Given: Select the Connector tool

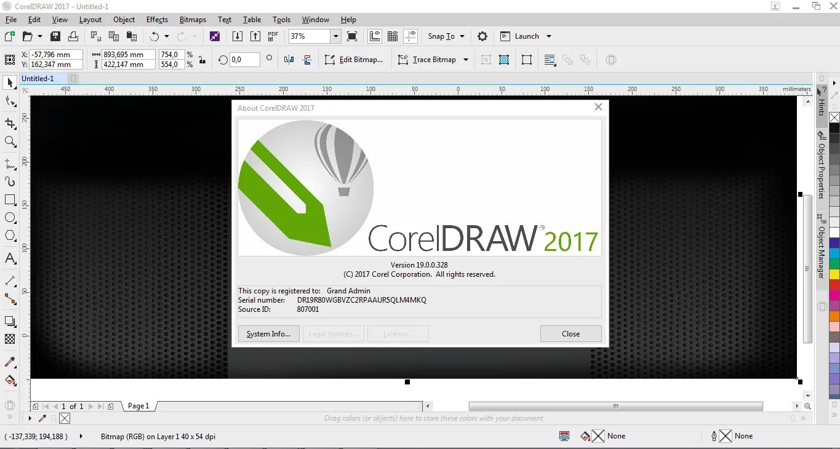Looking at the screenshot, I should 10,299.
